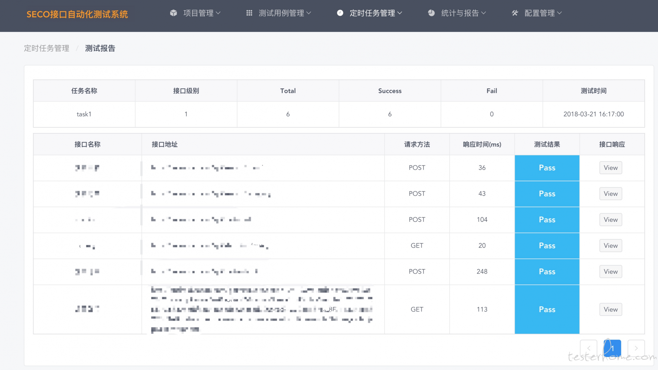Image resolution: width=658 pixels, height=370 pixels.
Task: Click the task1 task name cell
Action: (x=84, y=114)
